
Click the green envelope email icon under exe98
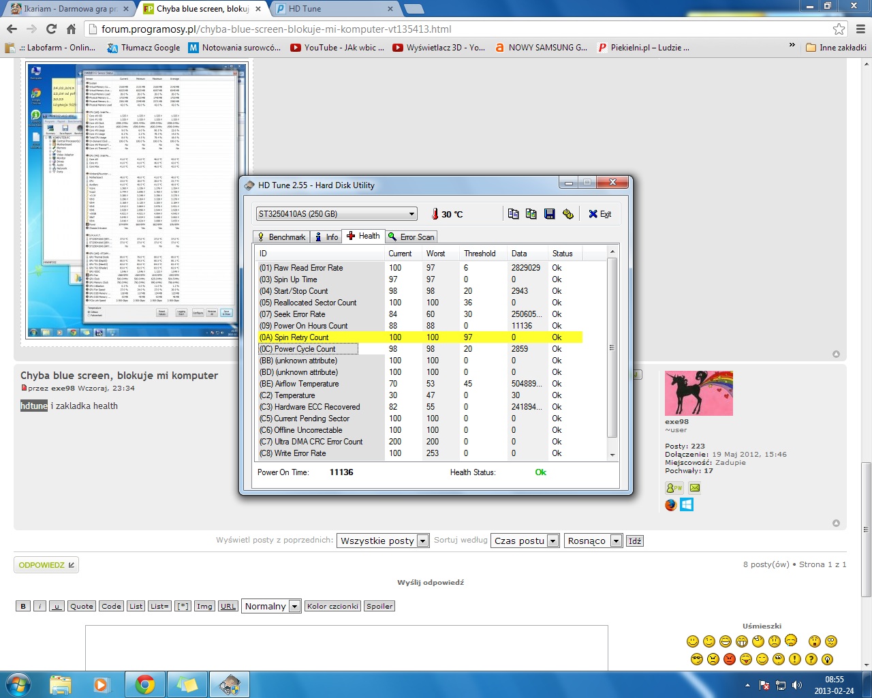[x=694, y=488]
